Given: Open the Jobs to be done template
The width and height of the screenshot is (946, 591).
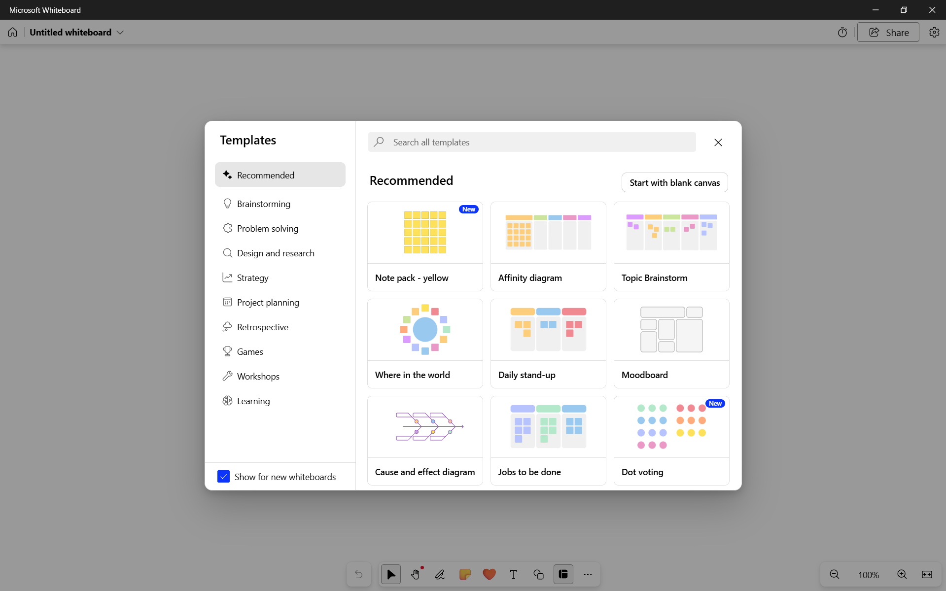Looking at the screenshot, I should tap(548, 441).
